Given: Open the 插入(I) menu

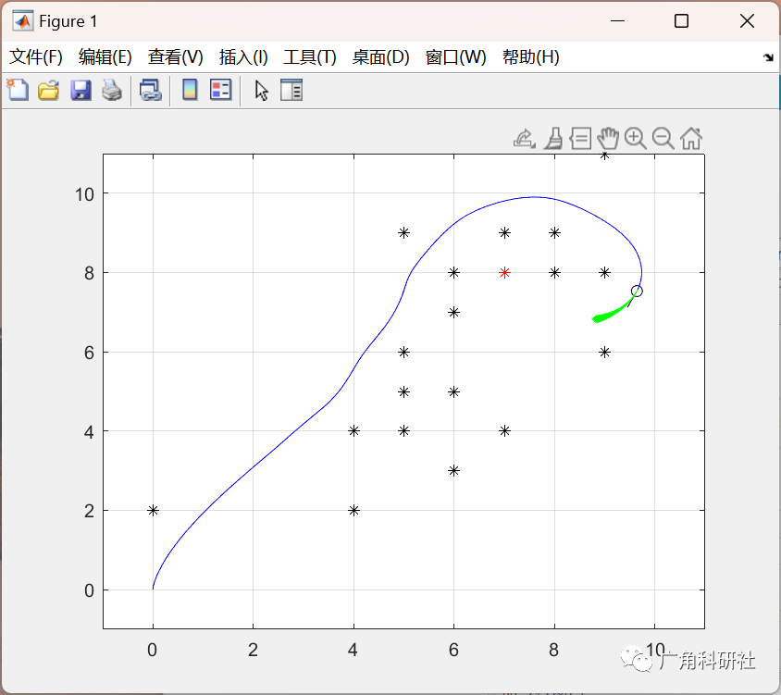Looking at the screenshot, I should (x=243, y=57).
